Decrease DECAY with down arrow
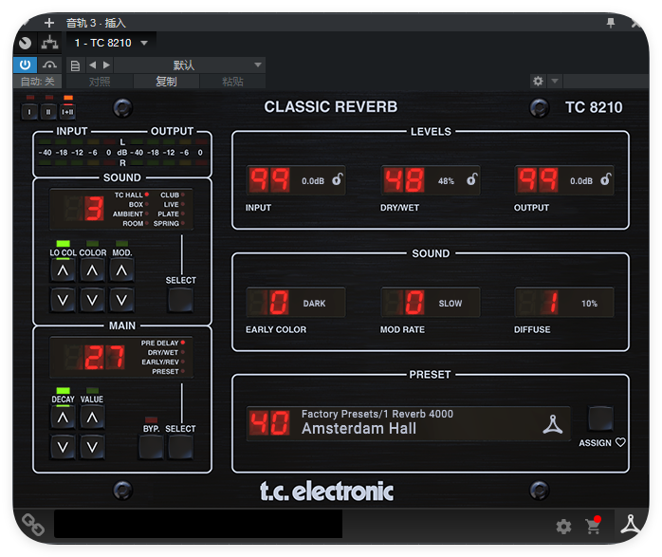 click(x=63, y=447)
